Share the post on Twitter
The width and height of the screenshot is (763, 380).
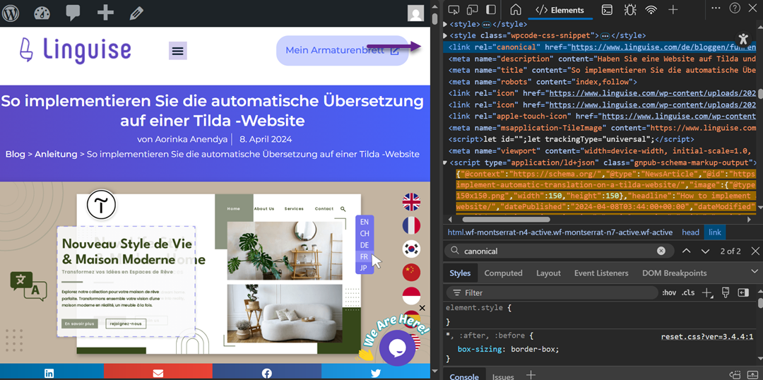[x=376, y=373]
